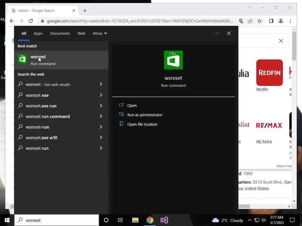The height and width of the screenshot is (226, 302).
Task: Expand the 'wsreset-run' suggestion arrow
Action: [101, 127]
